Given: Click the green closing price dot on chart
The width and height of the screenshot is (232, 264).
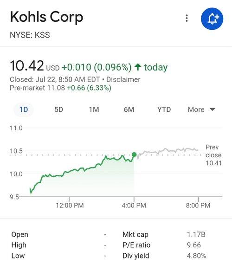Looking at the screenshot, I should [134, 155].
